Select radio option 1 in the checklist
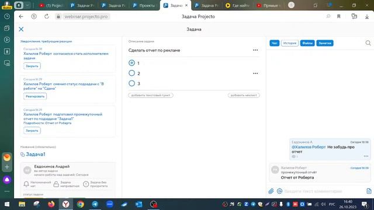Viewport: 374px width, 210px height. tap(131, 63)
